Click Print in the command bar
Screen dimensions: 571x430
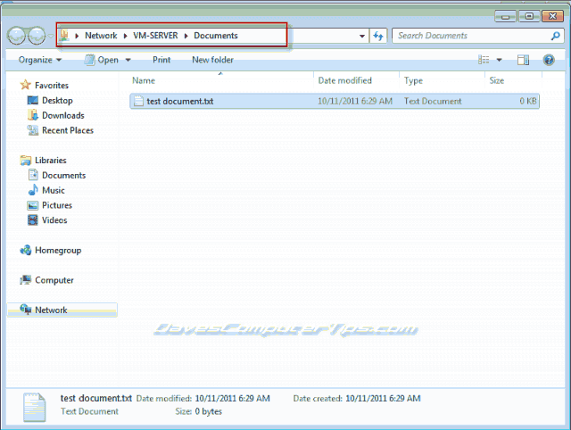click(161, 60)
